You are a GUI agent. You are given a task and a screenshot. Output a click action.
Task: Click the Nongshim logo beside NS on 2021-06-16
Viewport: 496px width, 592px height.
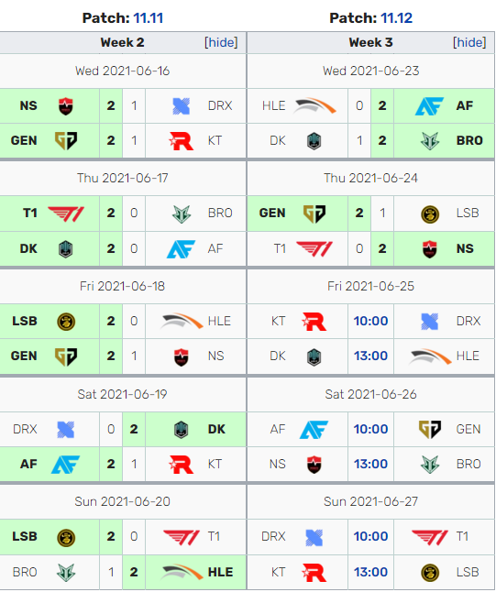[x=66, y=106]
